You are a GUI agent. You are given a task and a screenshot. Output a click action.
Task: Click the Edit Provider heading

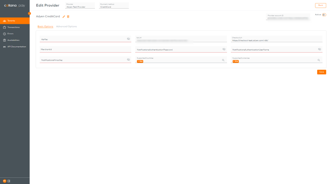click(x=48, y=6)
